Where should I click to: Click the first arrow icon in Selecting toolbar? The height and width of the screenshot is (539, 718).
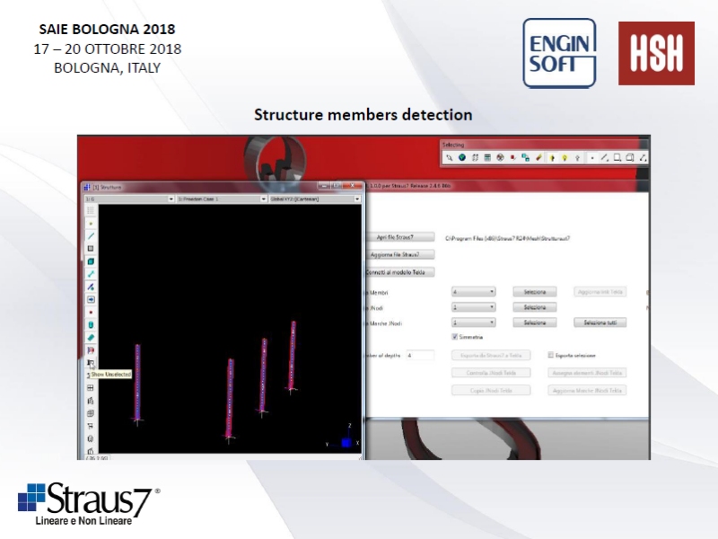pyautogui.click(x=449, y=157)
